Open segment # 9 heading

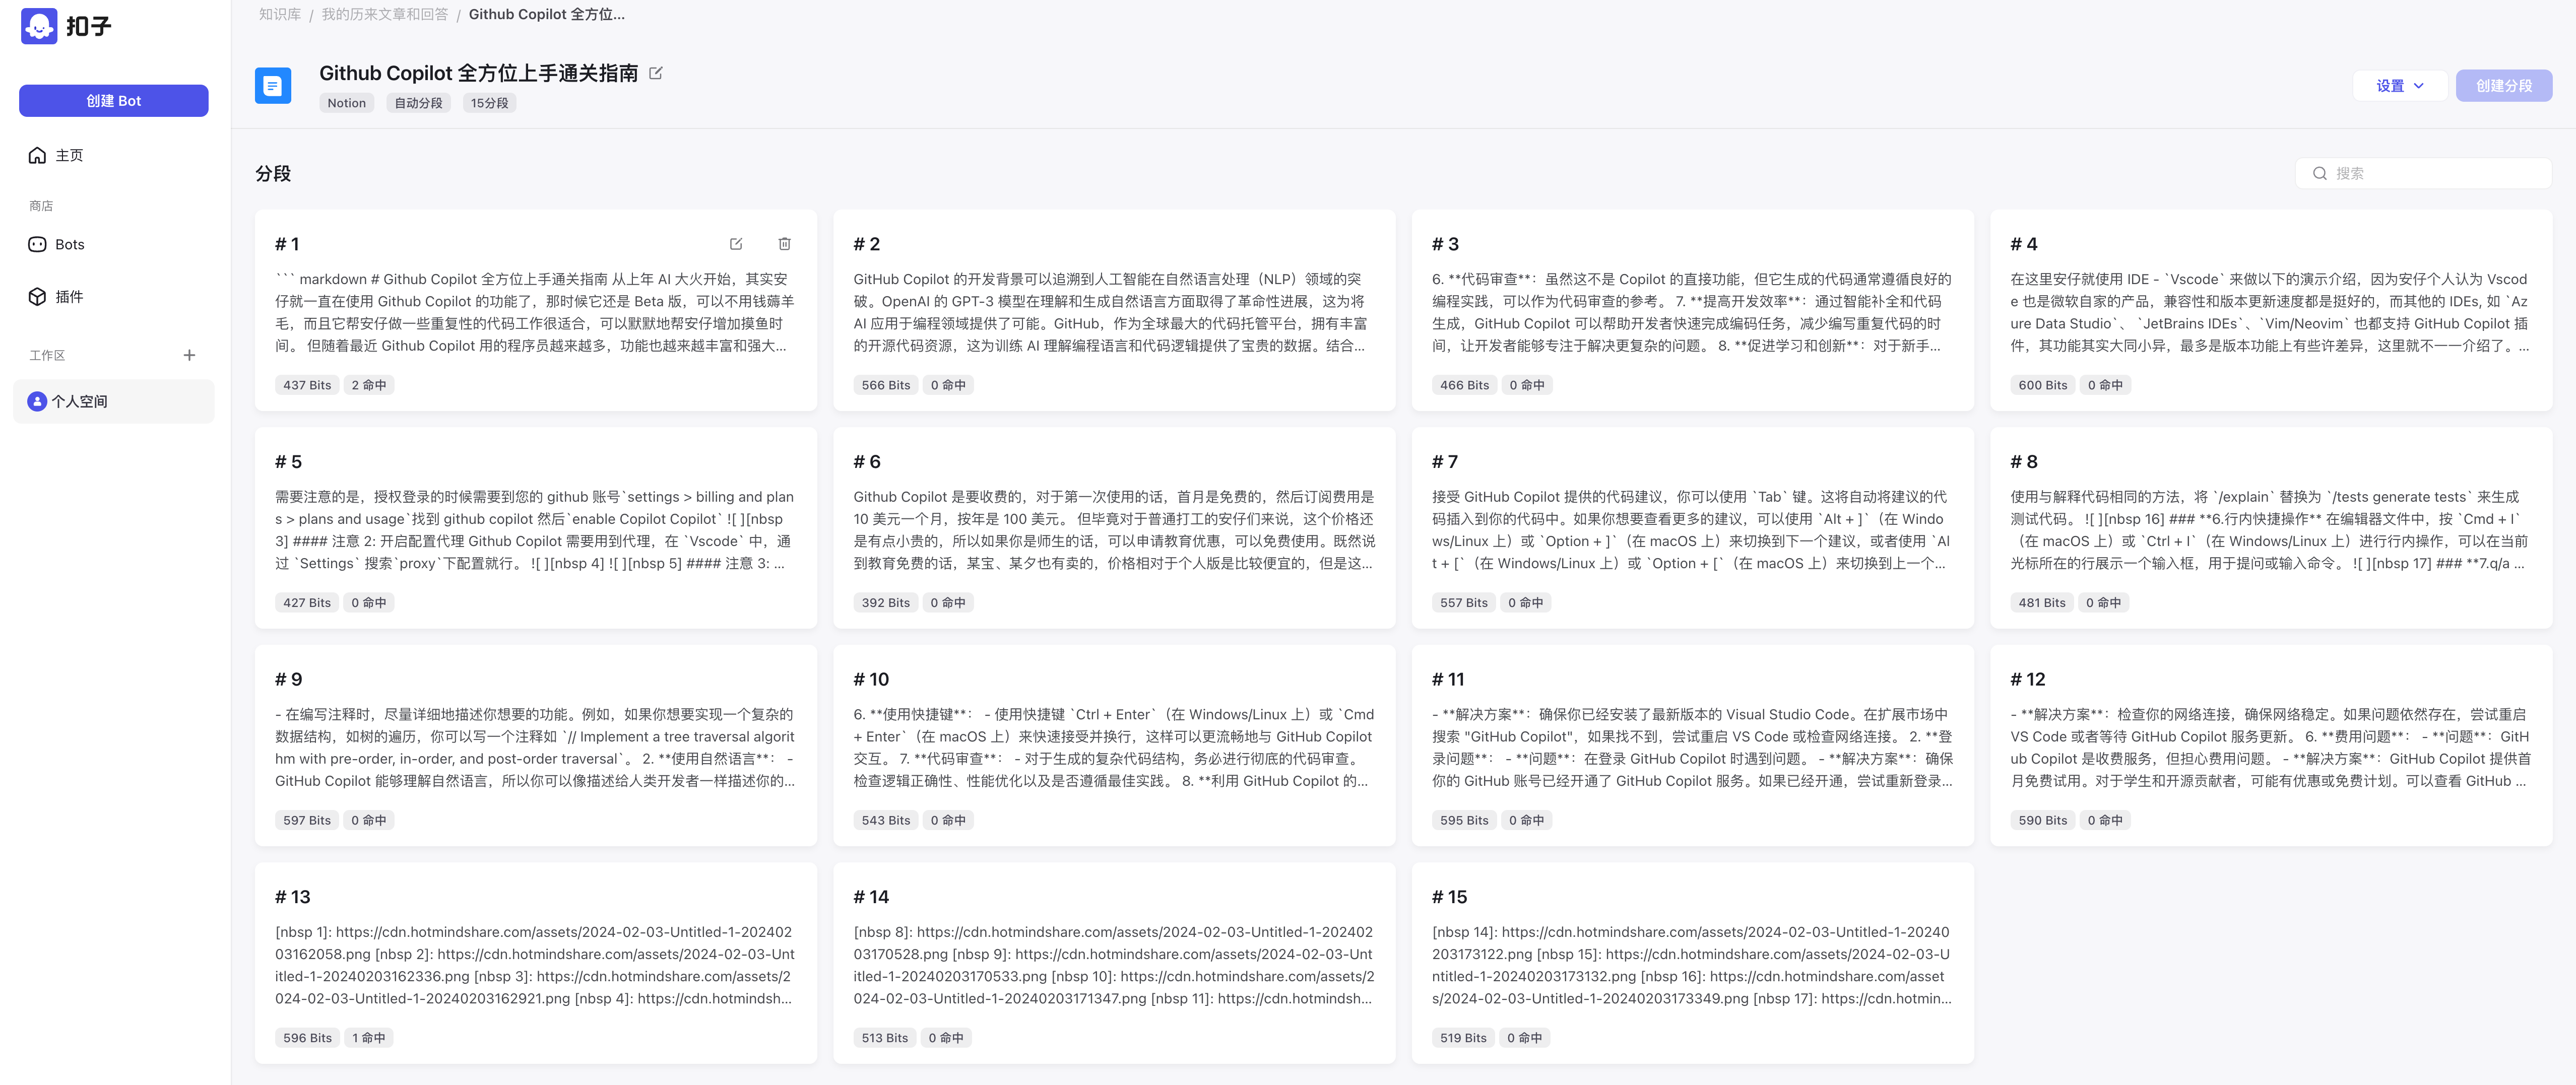pos(289,680)
